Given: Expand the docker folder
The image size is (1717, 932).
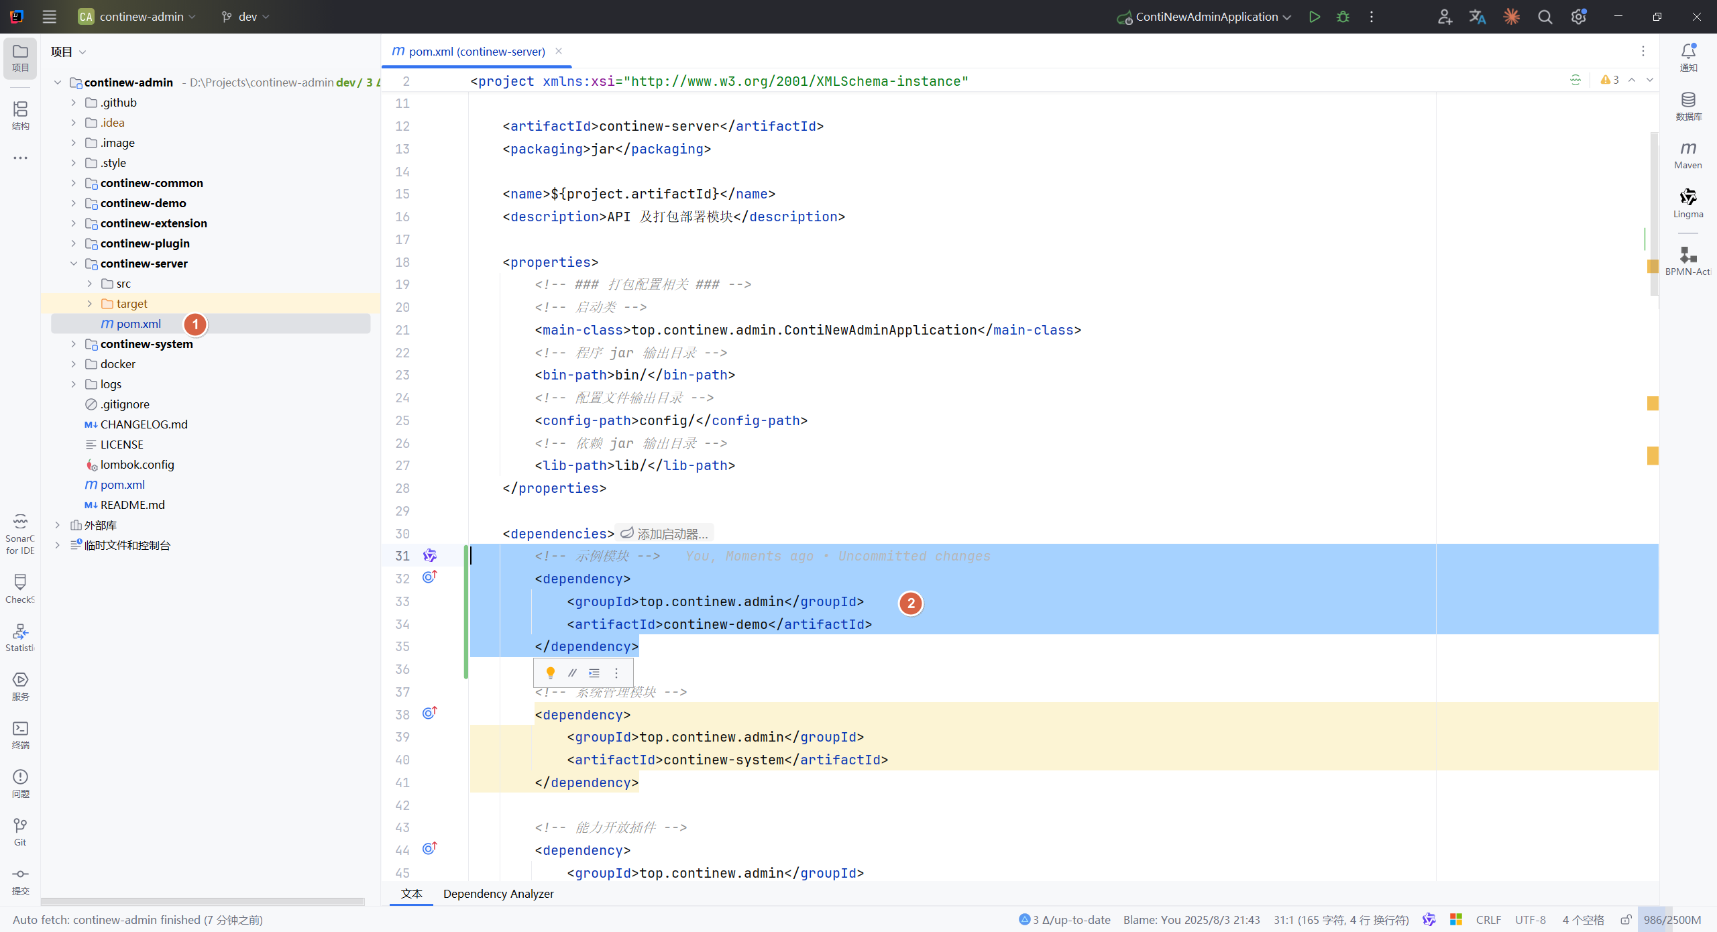Looking at the screenshot, I should click(74, 364).
